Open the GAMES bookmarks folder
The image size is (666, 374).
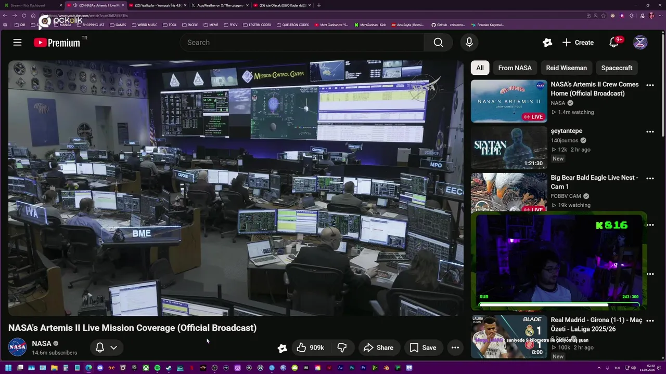(x=118, y=24)
